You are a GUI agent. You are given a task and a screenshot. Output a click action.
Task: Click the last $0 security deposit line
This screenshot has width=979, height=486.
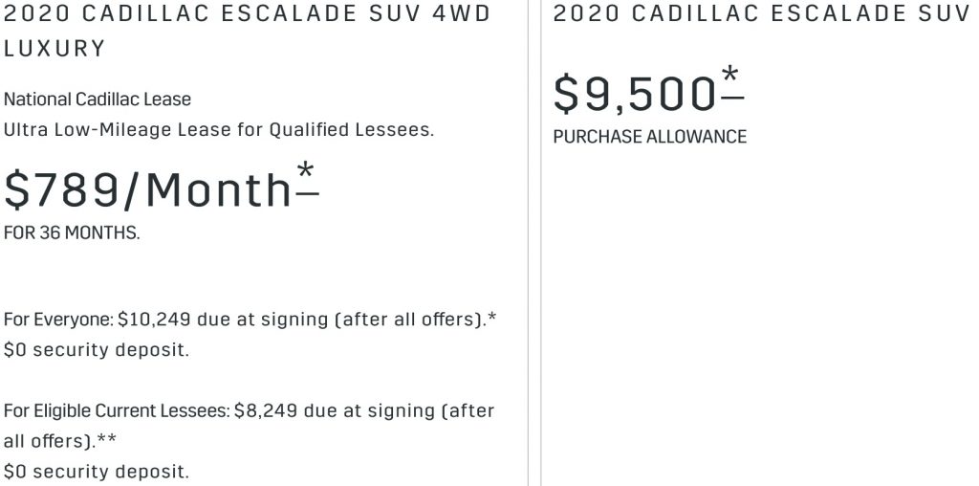tap(97, 471)
